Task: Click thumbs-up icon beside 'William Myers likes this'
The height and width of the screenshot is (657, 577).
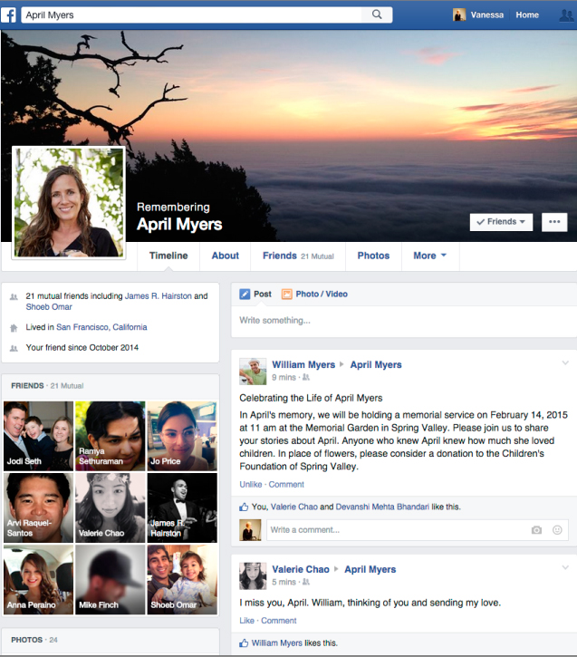Action: tap(244, 643)
